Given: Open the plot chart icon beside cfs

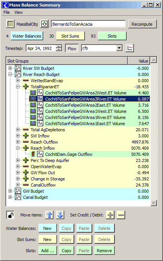Looking at the screenshot, I should (x=130, y=48).
